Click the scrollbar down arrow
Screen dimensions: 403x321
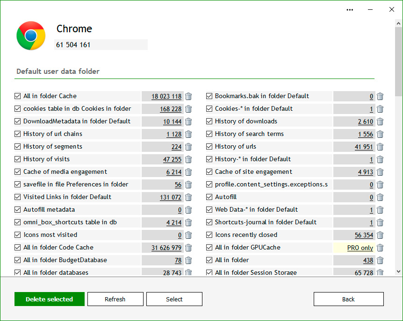click(398, 271)
